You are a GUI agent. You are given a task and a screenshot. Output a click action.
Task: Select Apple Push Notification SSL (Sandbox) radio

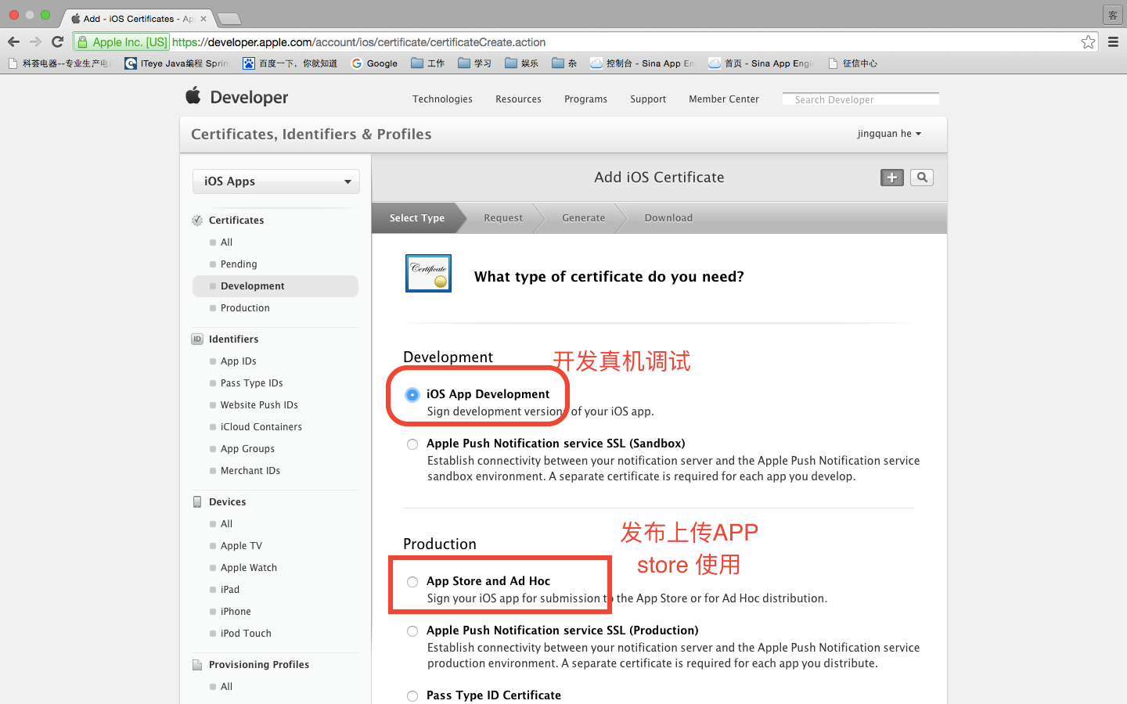coord(412,444)
